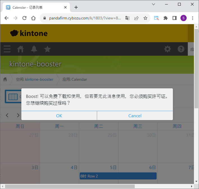The image size is (199, 189).
Task: Close the Calendar browser tab
Action: (x=66, y=7)
